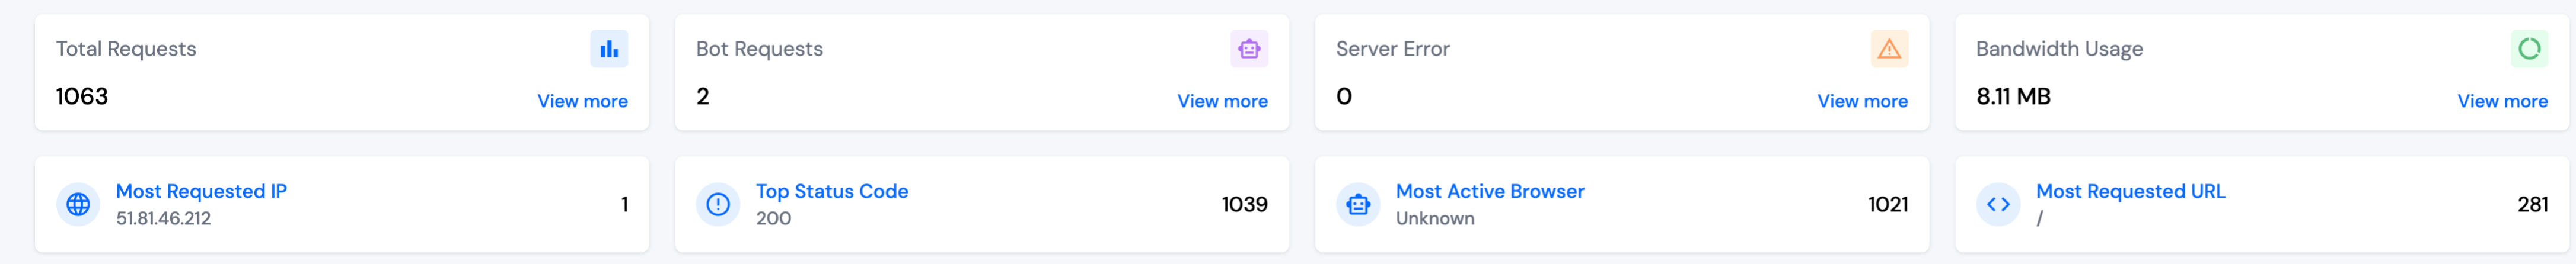Open View more for Total Requests

582,101
